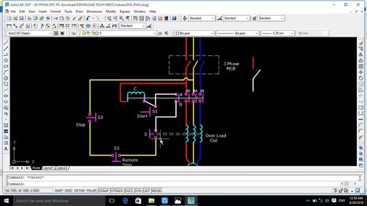Toggle SNAP mode in status bar
Screen dimensions: 367x206
coord(58,191)
